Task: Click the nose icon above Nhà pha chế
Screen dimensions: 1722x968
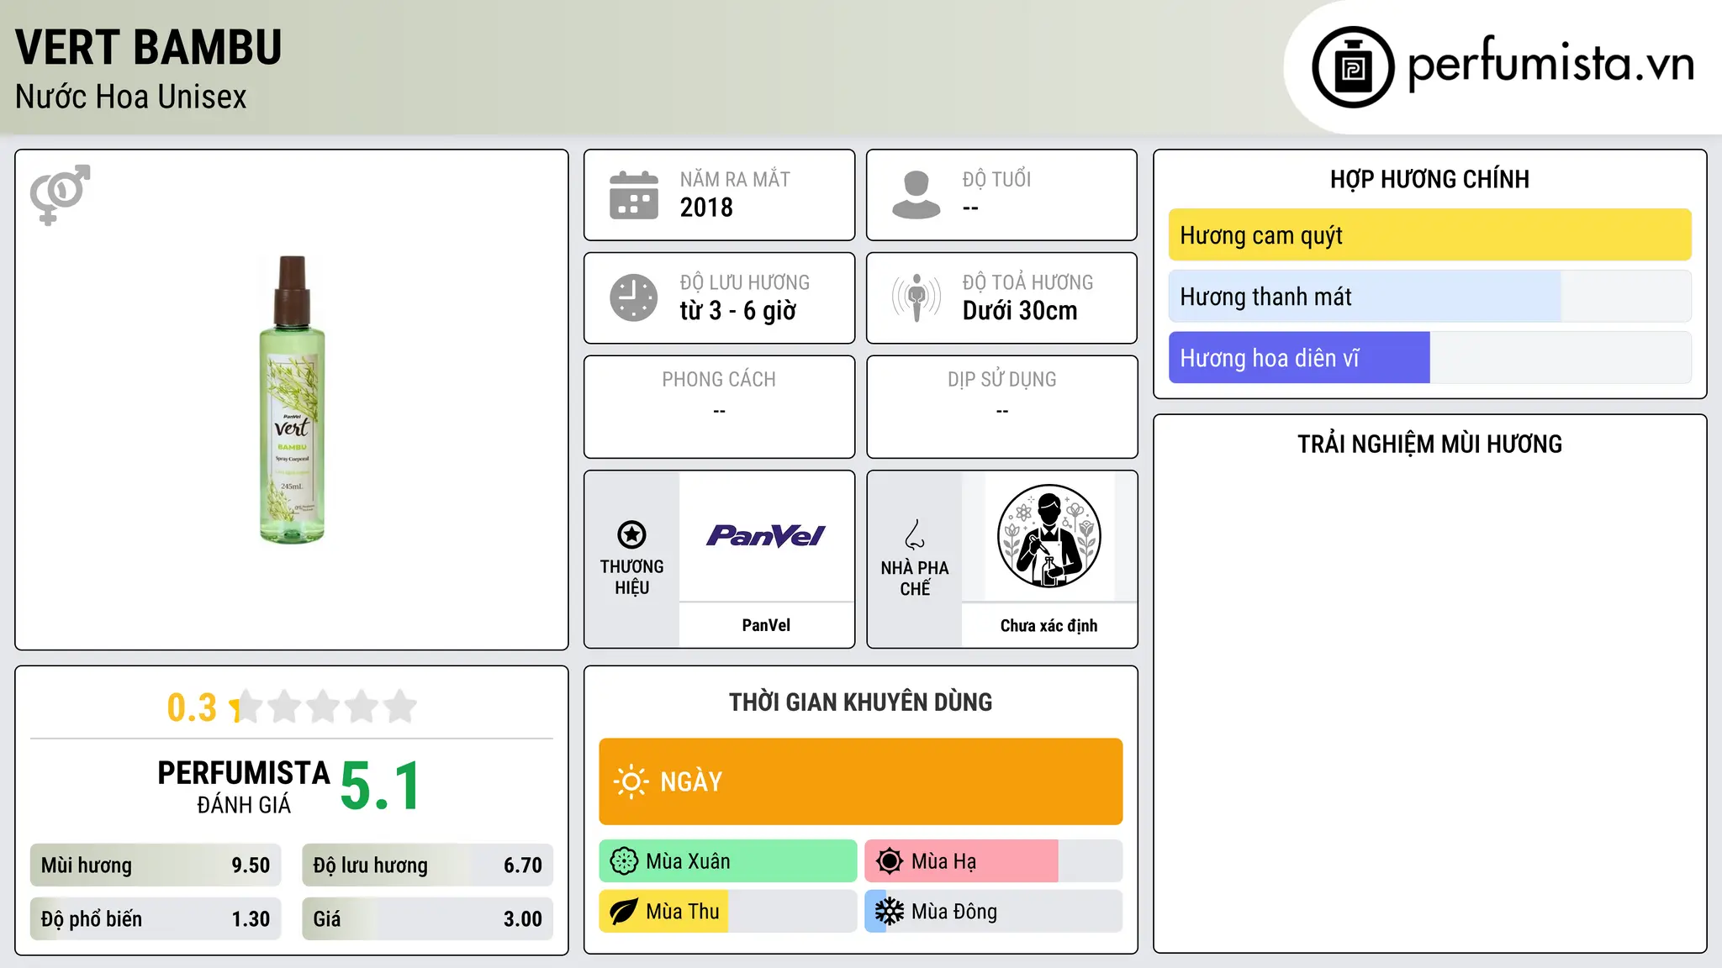Action: tap(915, 534)
